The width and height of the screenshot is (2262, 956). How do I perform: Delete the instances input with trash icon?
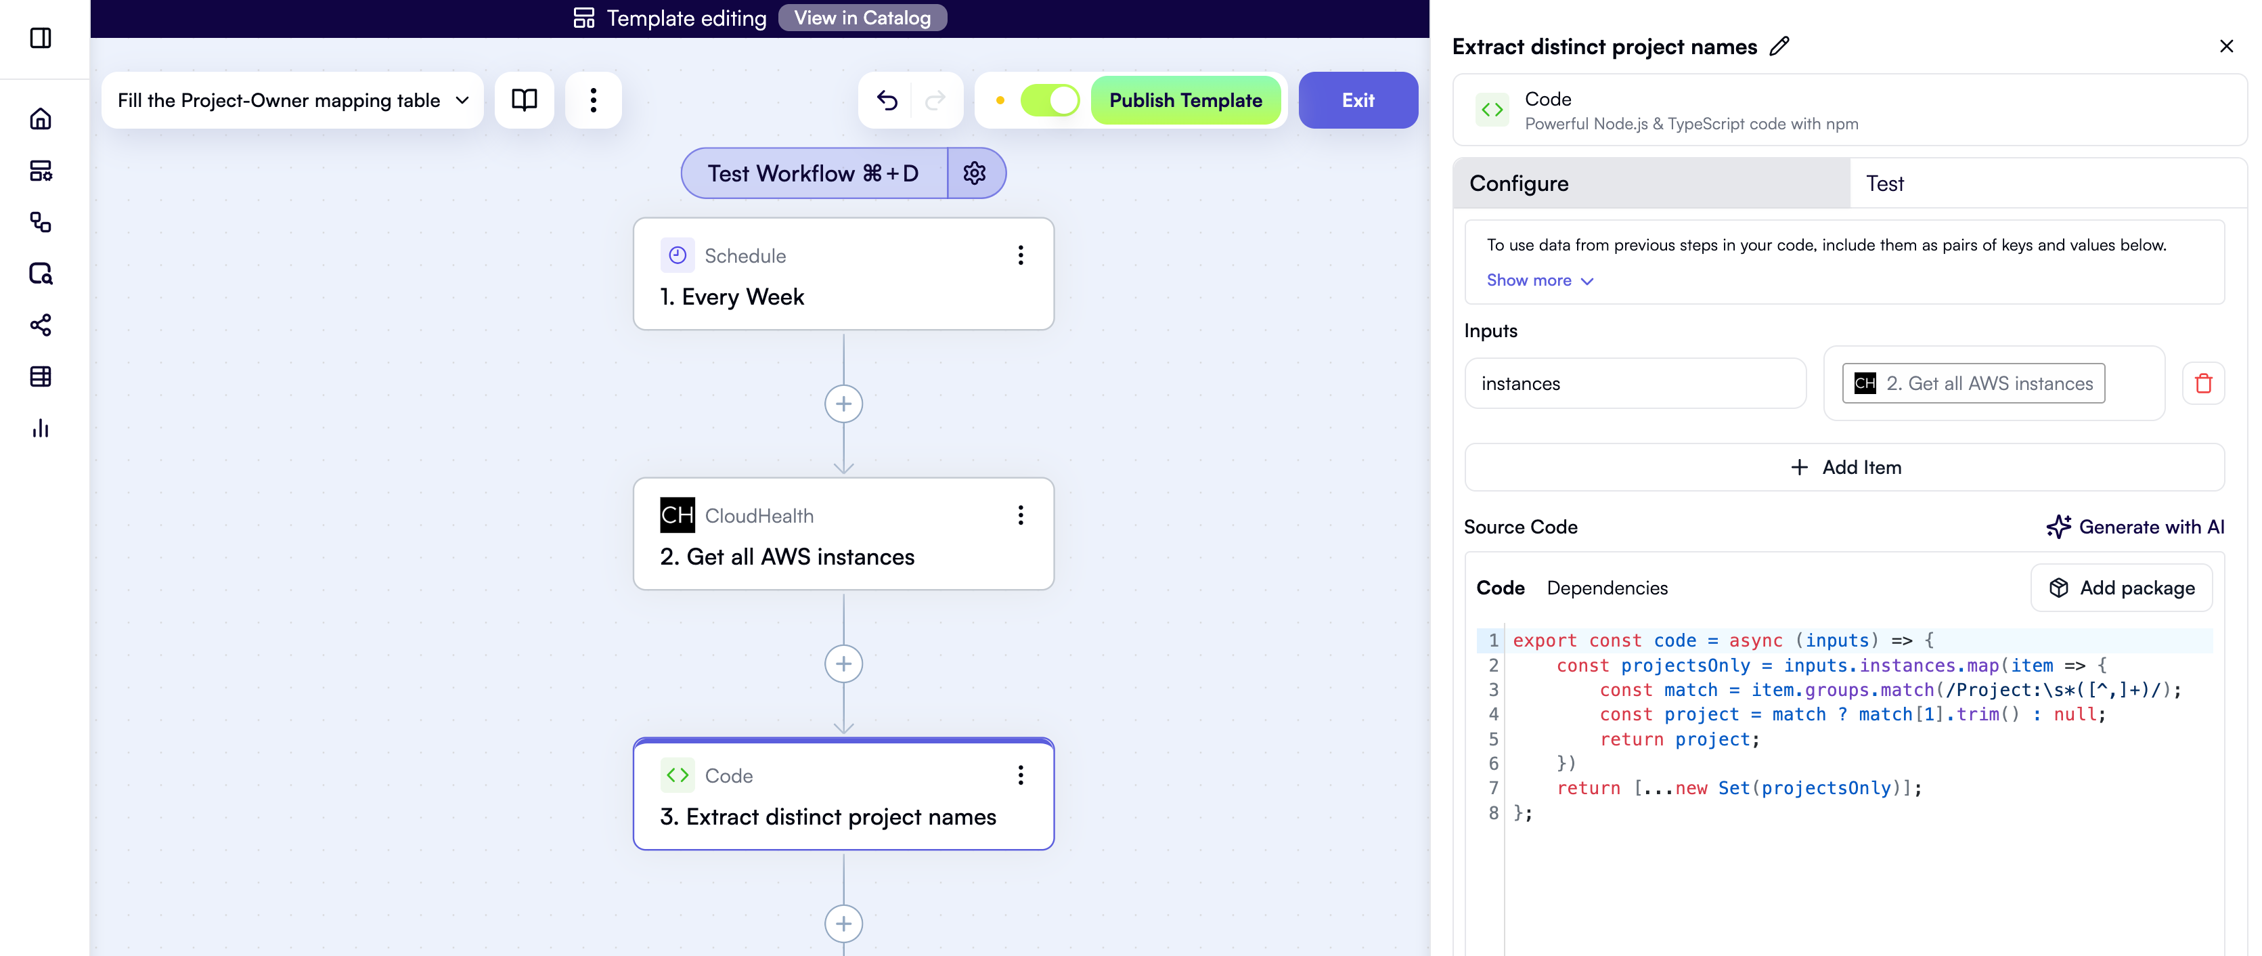pos(2203,383)
